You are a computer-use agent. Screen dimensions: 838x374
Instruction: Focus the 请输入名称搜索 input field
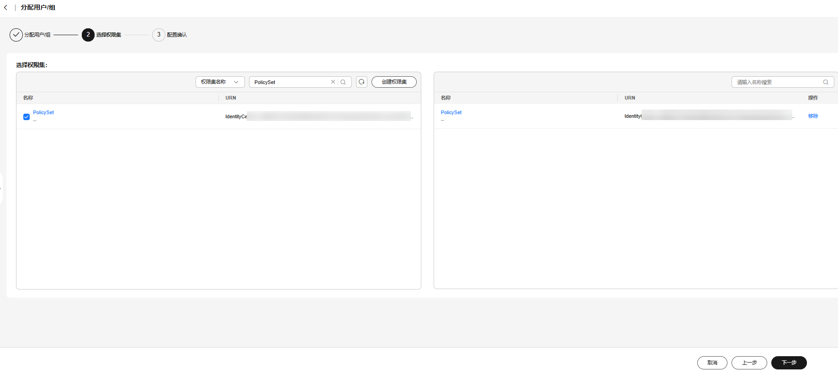pos(777,82)
